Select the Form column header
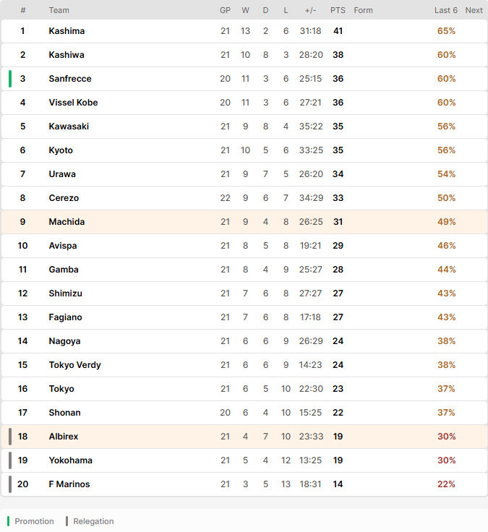 click(363, 11)
